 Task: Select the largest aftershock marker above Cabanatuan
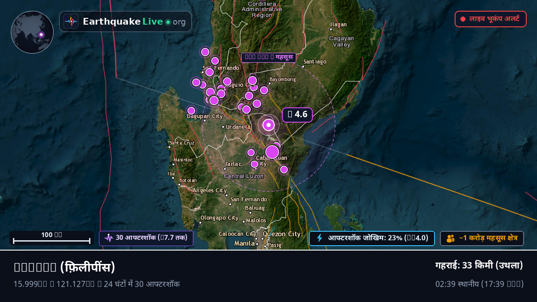tap(272, 152)
